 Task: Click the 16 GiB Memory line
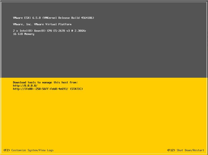click(x=23, y=34)
